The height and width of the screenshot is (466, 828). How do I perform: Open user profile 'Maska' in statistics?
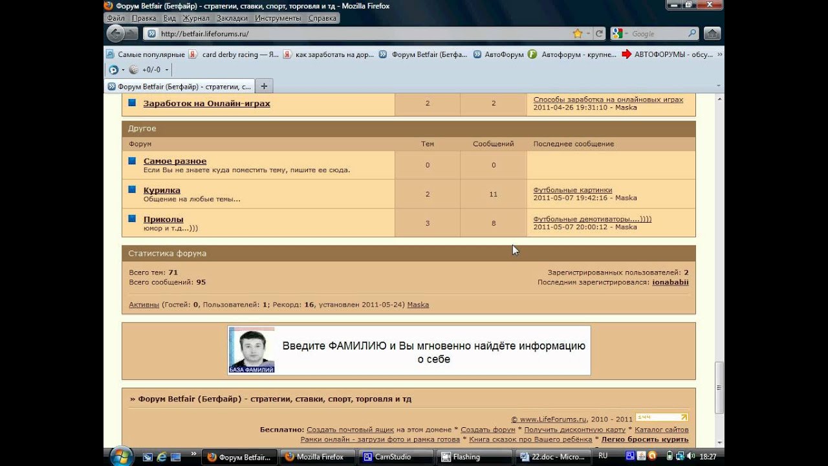pos(418,304)
